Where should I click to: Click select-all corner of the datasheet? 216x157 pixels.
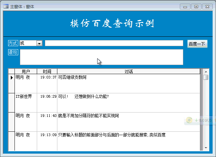pos(11,71)
